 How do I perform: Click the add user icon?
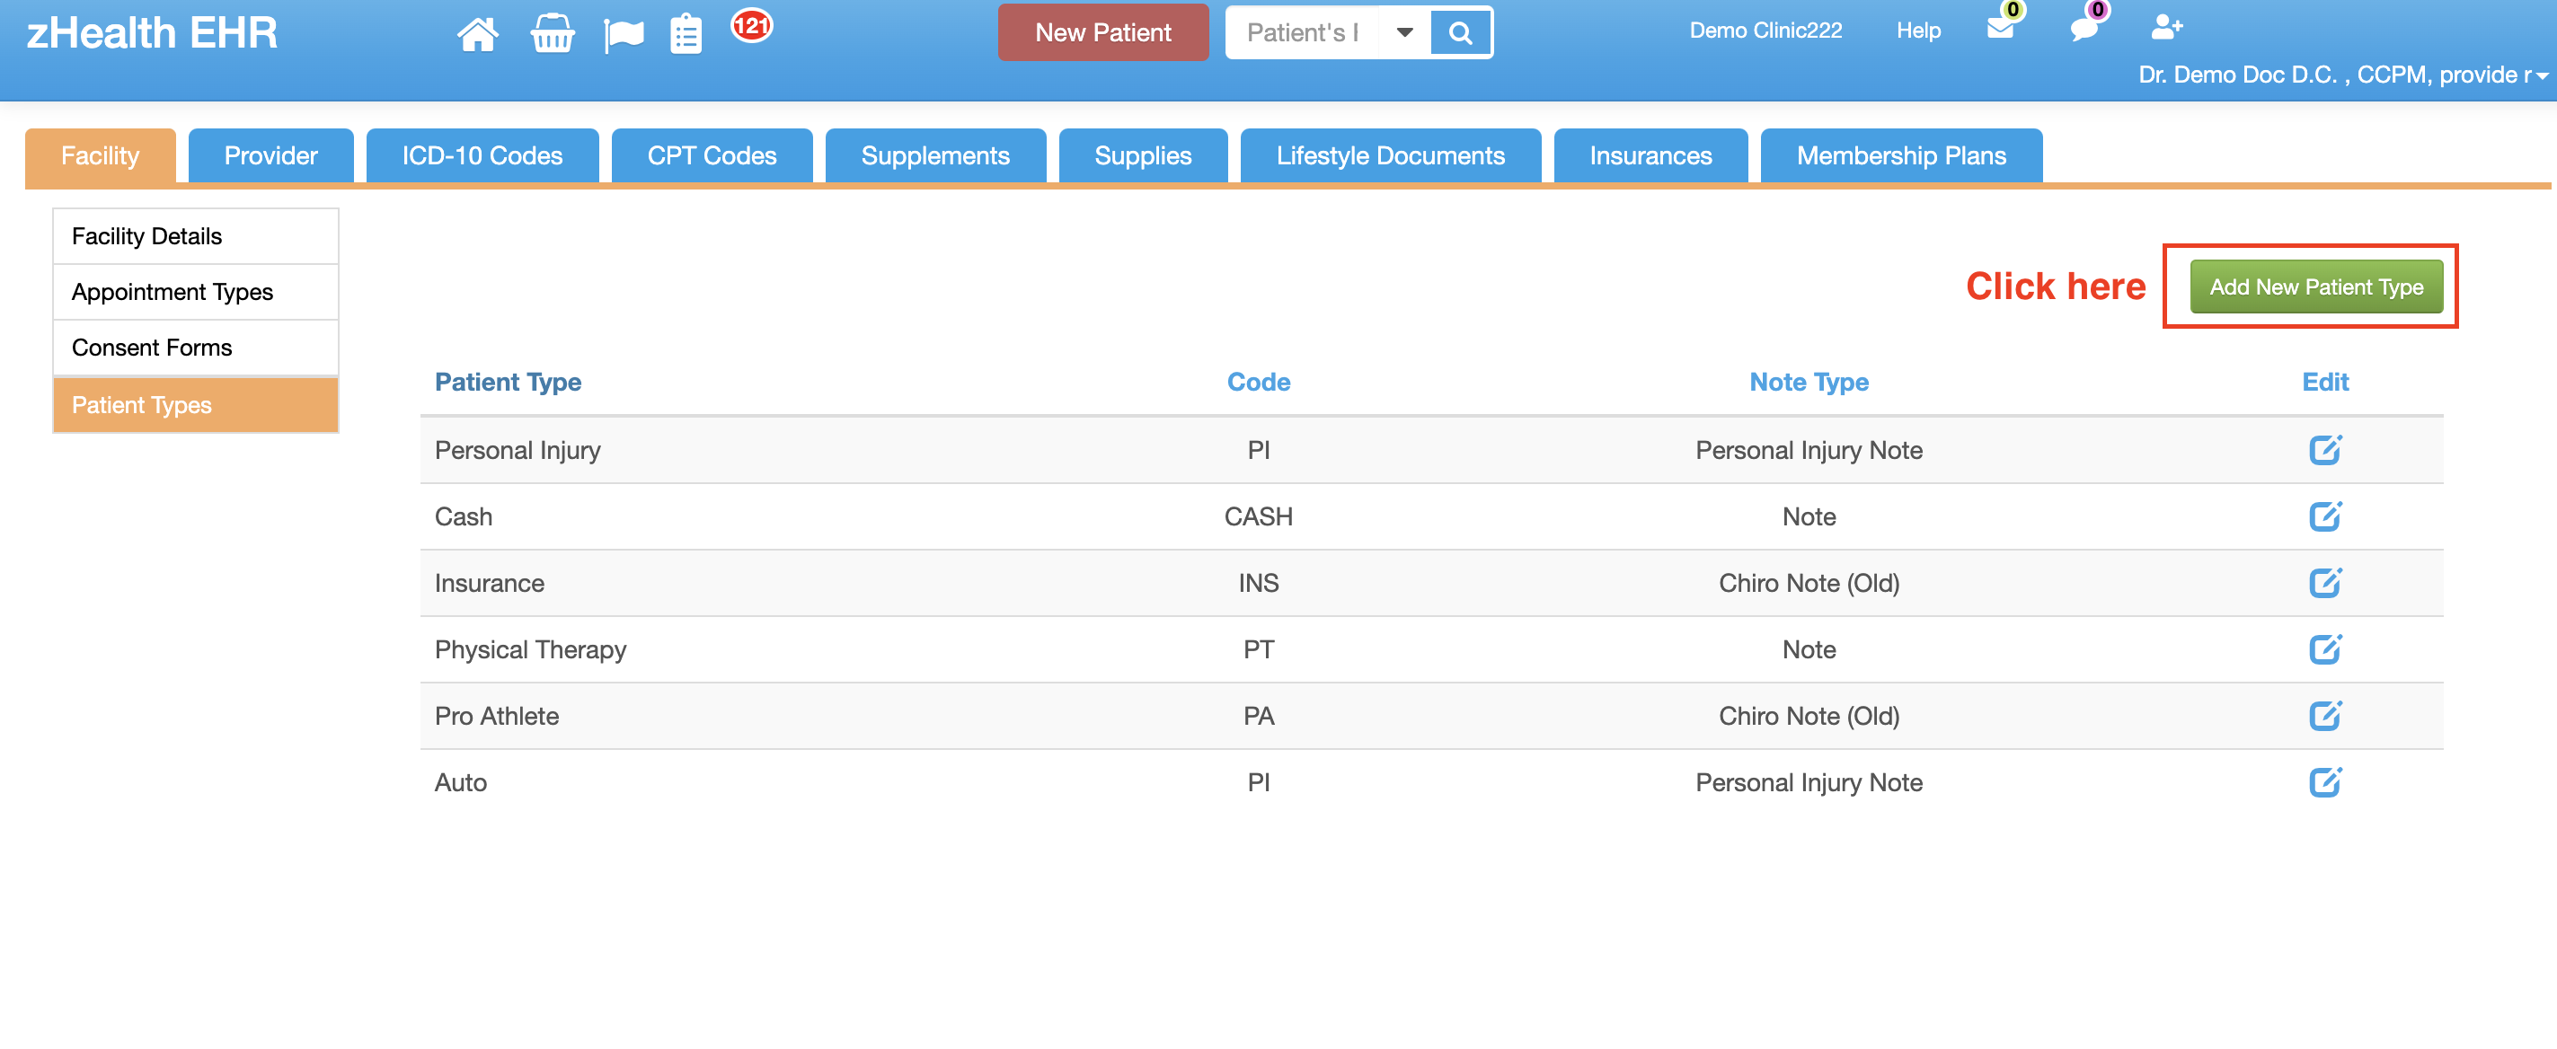coord(2166,28)
